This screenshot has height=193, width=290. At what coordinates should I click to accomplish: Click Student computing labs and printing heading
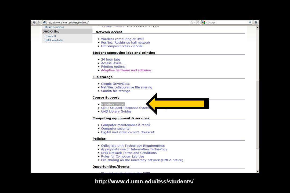click(124, 53)
